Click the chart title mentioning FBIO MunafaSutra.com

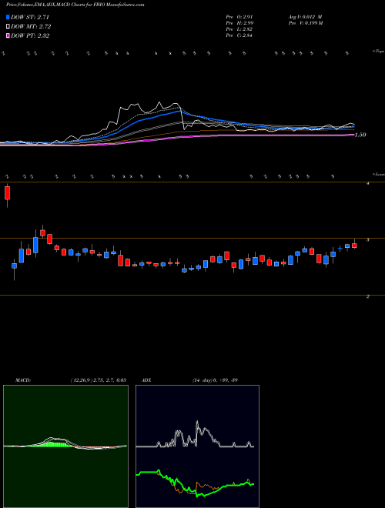[x=75, y=5]
